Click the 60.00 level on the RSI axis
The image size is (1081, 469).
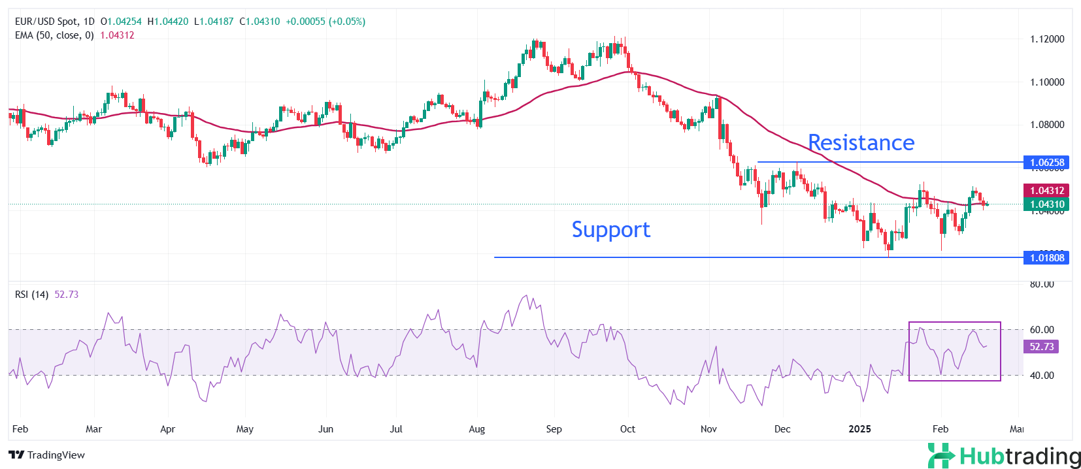click(x=1042, y=330)
